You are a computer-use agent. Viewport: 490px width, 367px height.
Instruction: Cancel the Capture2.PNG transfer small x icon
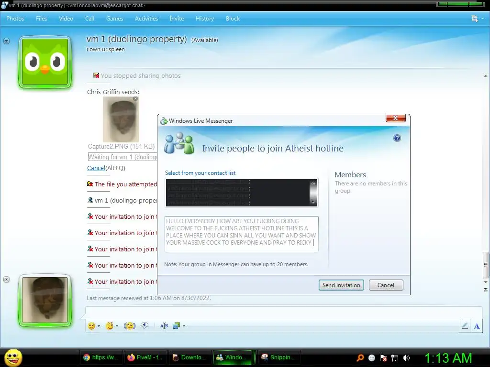tap(135, 98)
